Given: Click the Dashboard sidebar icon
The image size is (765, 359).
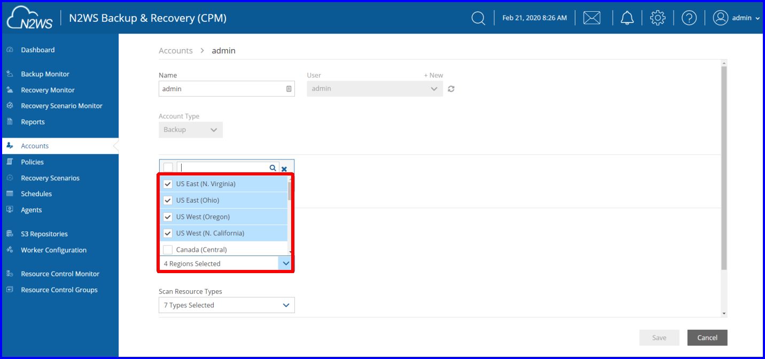Looking at the screenshot, I should coord(10,50).
